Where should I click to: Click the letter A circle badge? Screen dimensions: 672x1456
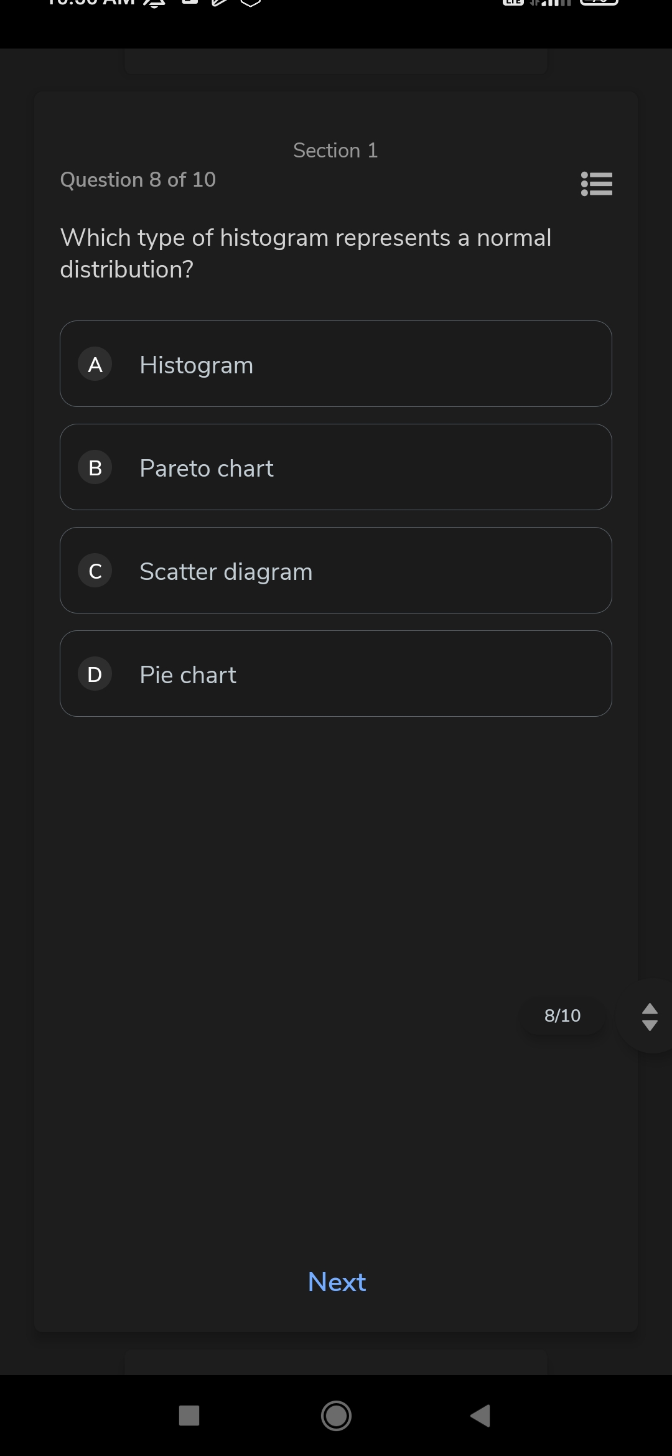95,364
